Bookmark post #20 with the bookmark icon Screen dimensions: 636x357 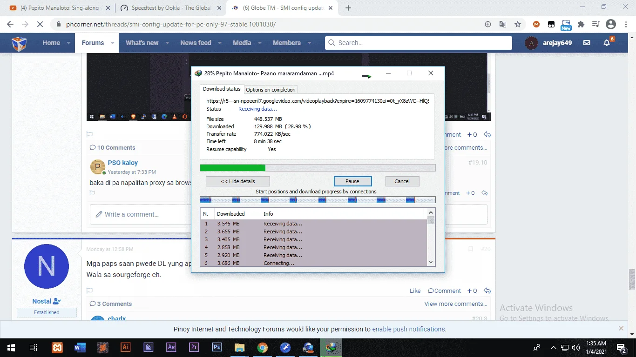tap(471, 249)
